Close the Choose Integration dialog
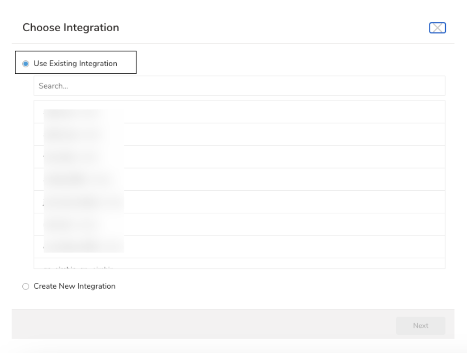Image resolution: width=467 pixels, height=353 pixels. pos(437,28)
